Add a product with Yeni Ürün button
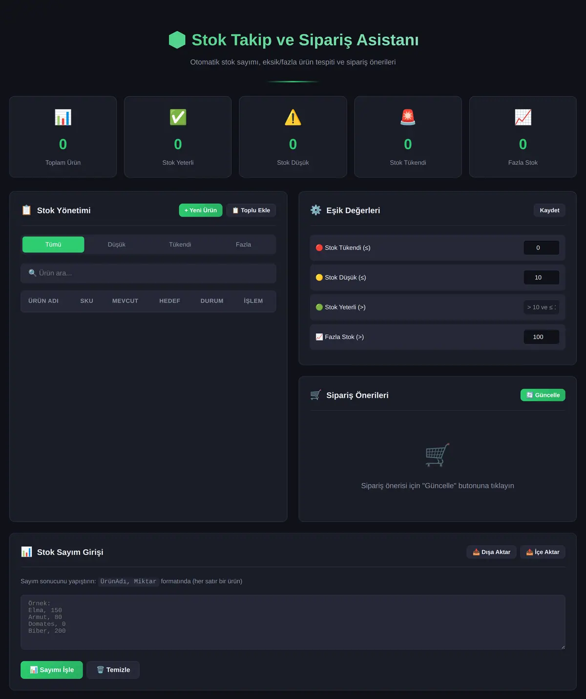Screen dimensions: 586x699 point(201,210)
